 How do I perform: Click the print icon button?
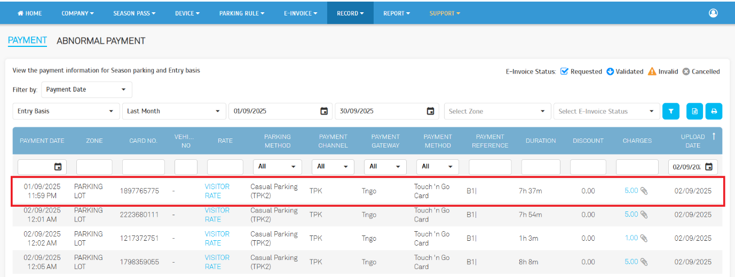pyautogui.click(x=713, y=111)
